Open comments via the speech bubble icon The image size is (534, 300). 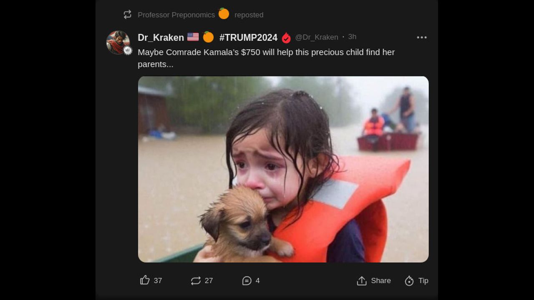247,281
